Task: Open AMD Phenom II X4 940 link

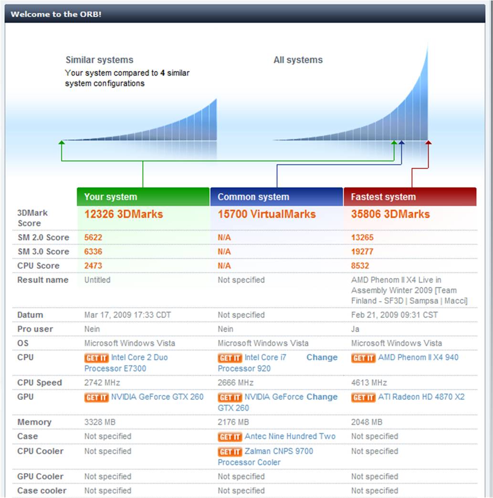Action: [418, 357]
